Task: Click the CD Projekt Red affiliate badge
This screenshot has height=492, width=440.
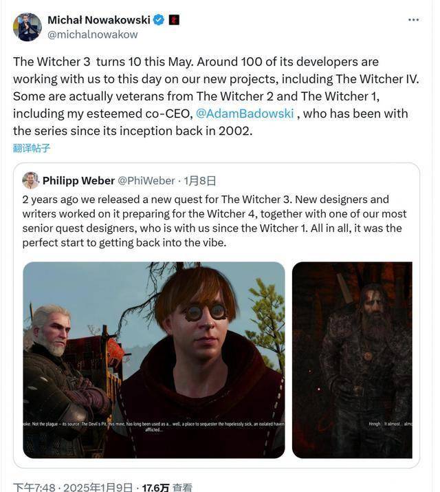Action: (x=174, y=20)
